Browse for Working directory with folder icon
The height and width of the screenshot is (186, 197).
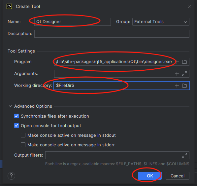[184, 86]
